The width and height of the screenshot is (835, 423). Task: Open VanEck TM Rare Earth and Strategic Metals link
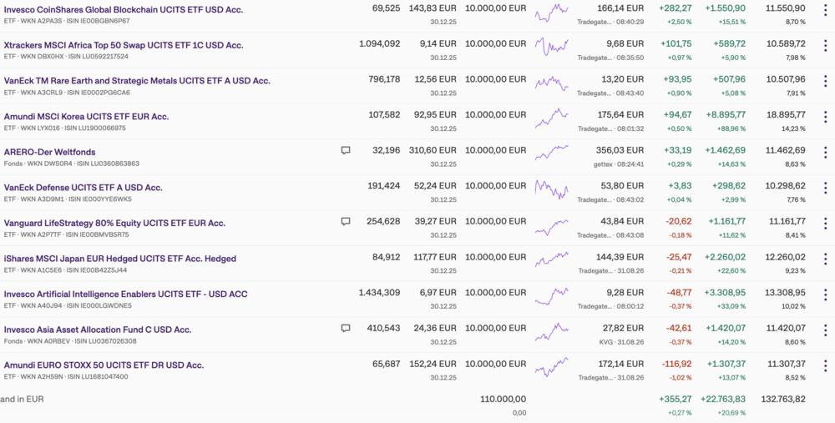coord(137,81)
